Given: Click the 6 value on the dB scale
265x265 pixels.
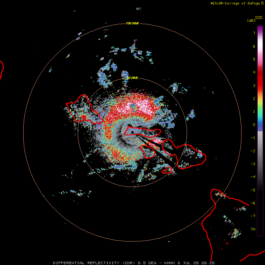Looking at the screenshot, I should point(254,46).
